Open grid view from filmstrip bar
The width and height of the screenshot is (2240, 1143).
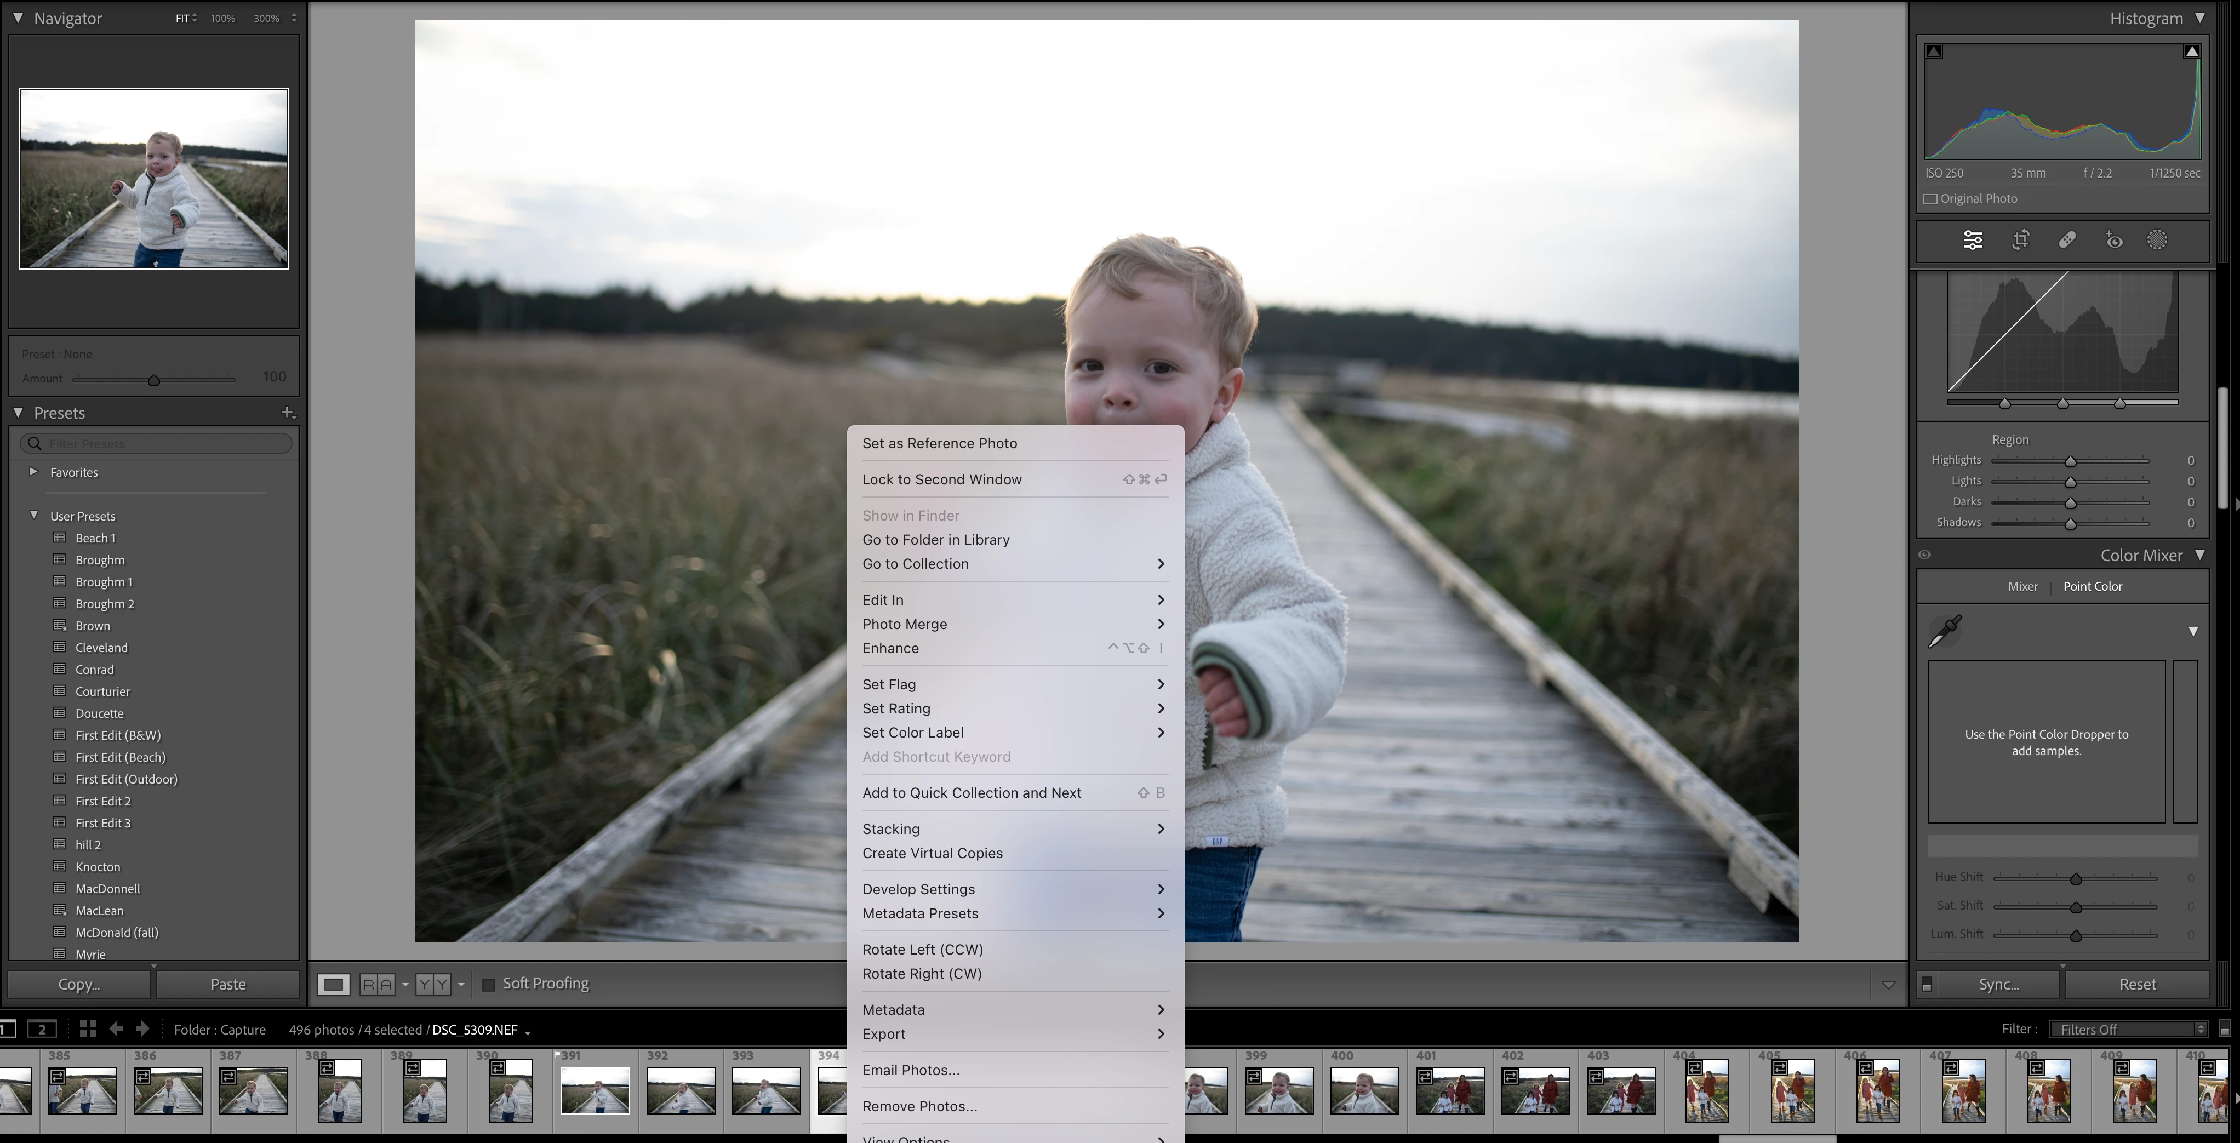[x=88, y=1028]
